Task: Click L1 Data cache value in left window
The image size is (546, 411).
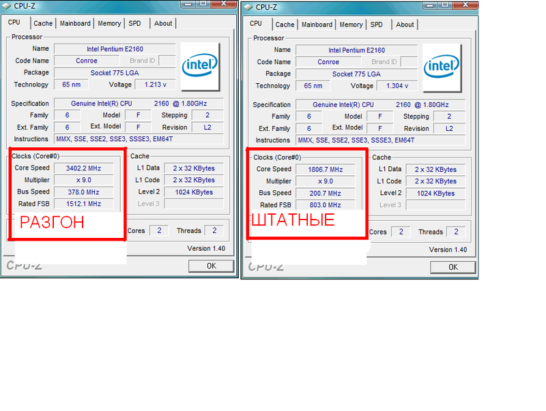Action: pos(194,168)
